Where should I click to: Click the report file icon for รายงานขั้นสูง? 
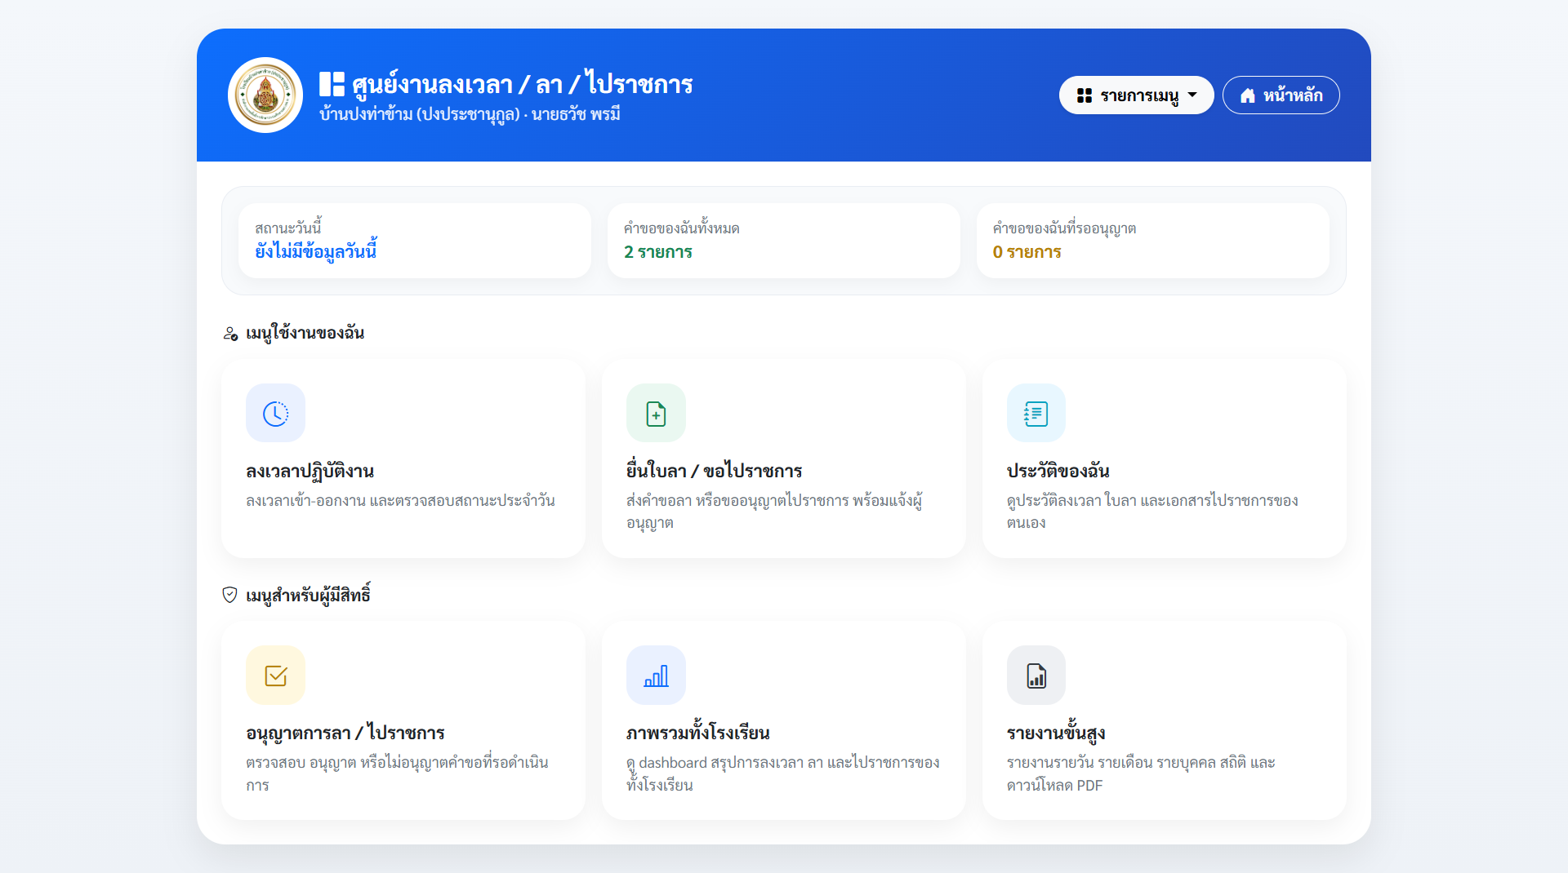click(x=1036, y=676)
